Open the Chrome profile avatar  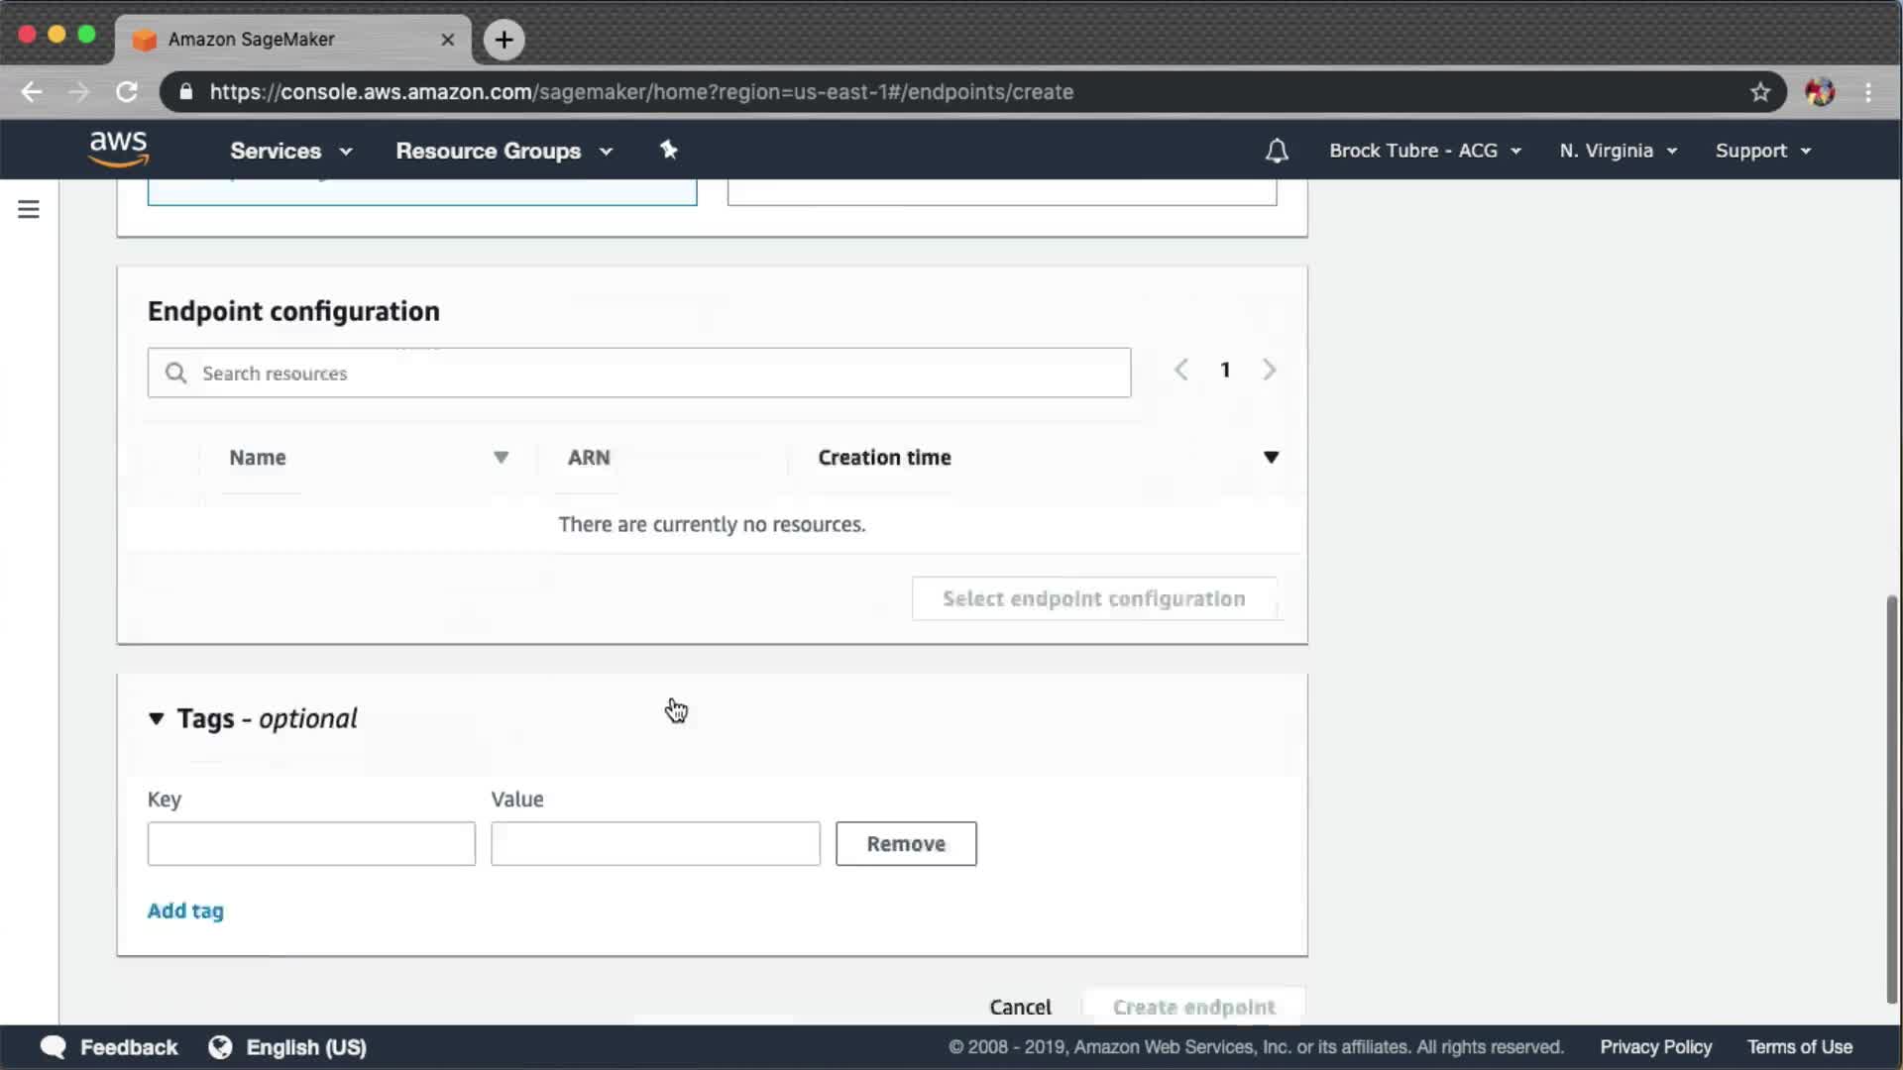click(x=1819, y=92)
